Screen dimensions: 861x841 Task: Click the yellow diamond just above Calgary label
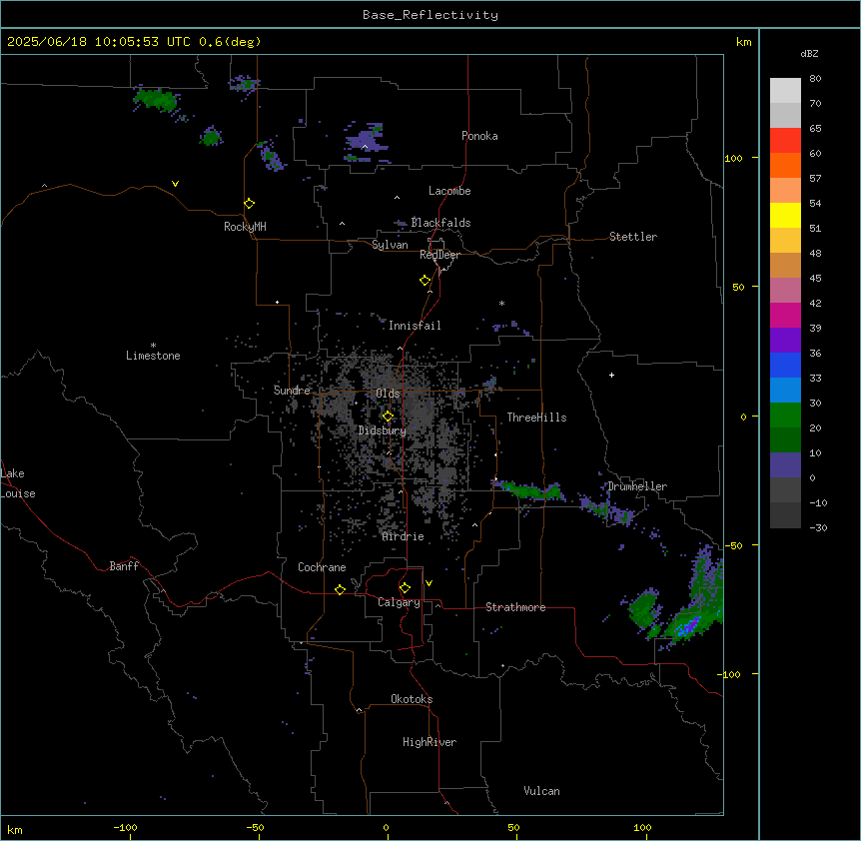[x=405, y=588]
